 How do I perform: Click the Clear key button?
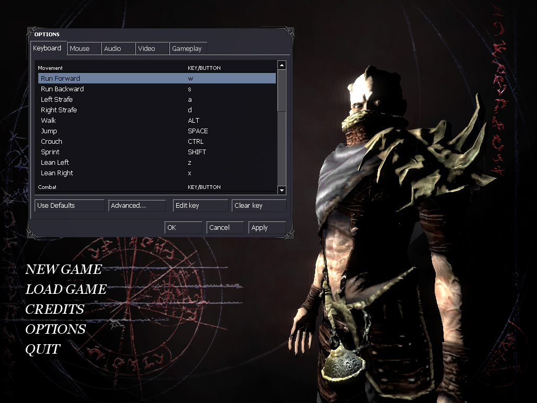(259, 205)
